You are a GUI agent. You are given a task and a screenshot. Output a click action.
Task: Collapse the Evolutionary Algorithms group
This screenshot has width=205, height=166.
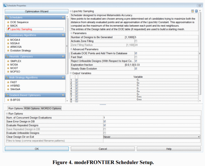63,35
